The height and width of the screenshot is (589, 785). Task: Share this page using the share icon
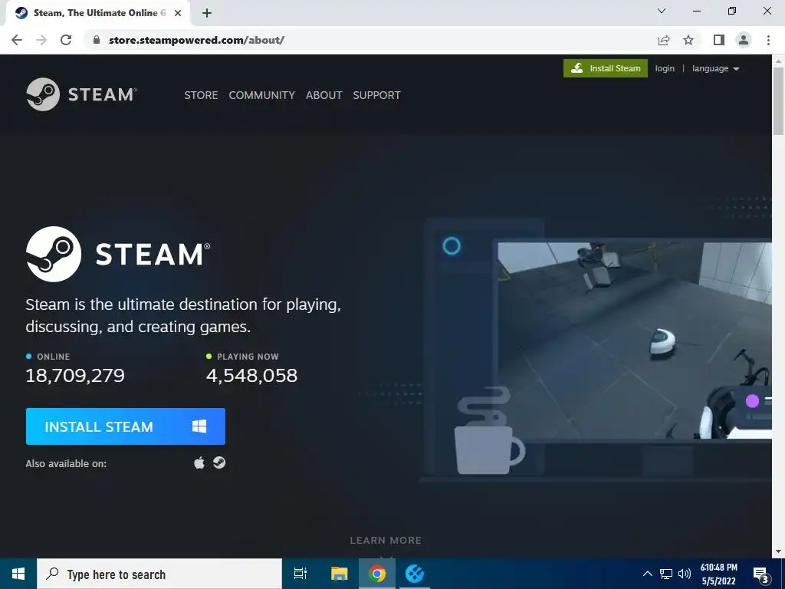[664, 40]
